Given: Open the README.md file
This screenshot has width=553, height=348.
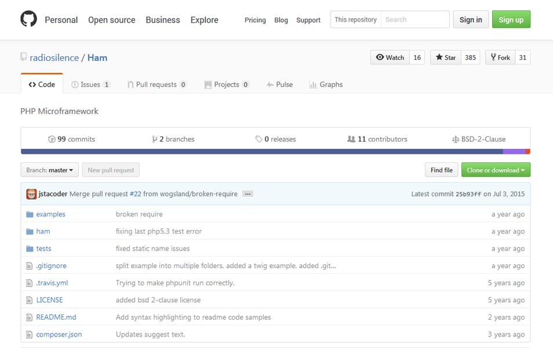Looking at the screenshot, I should 56,317.
